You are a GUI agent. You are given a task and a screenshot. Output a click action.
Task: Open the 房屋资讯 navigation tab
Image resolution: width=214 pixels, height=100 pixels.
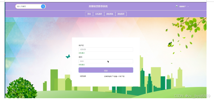110,14
